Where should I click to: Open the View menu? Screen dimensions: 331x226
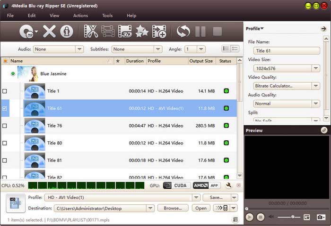tap(54, 16)
